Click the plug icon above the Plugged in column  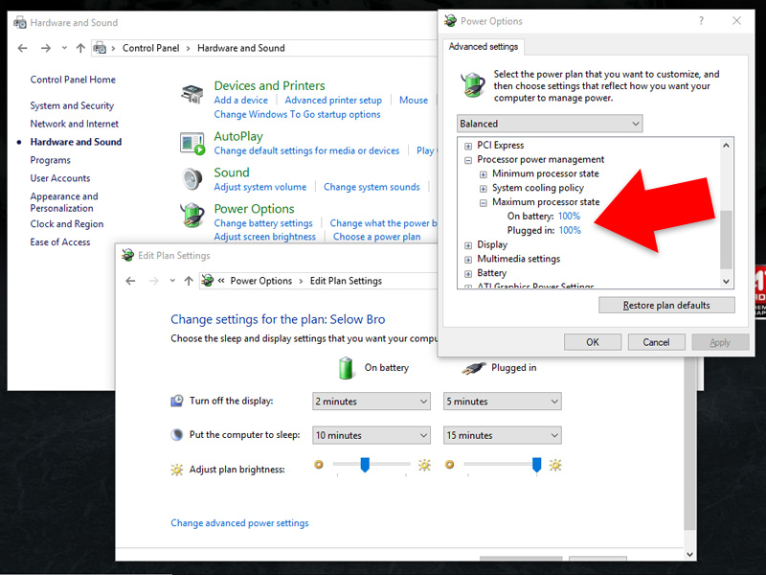click(476, 367)
